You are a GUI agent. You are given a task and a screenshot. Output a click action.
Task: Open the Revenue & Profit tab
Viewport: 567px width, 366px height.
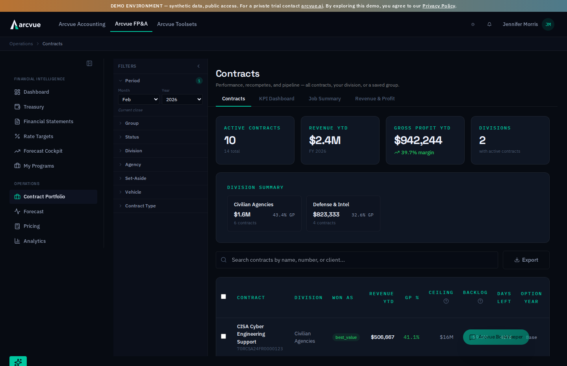tap(375, 99)
